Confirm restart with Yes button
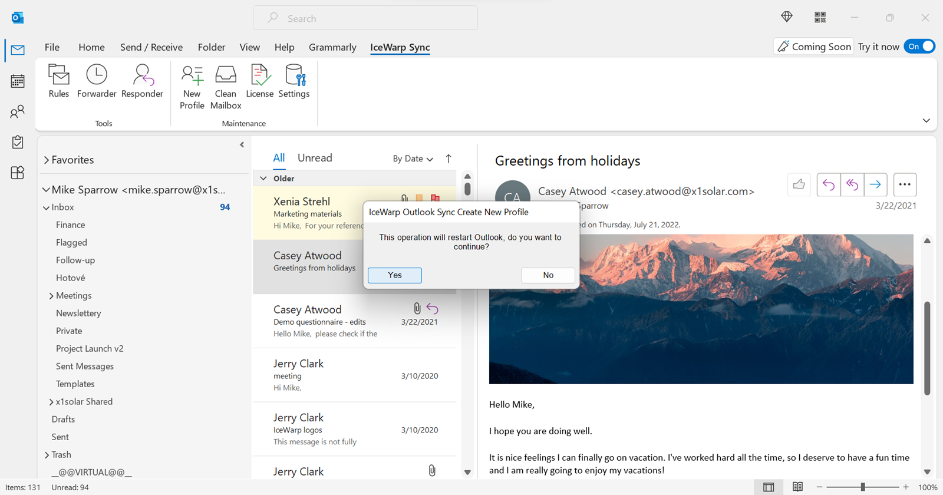The width and height of the screenshot is (943, 495). (395, 275)
